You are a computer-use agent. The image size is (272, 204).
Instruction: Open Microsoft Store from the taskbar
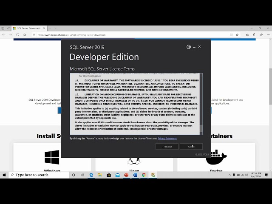109,175
